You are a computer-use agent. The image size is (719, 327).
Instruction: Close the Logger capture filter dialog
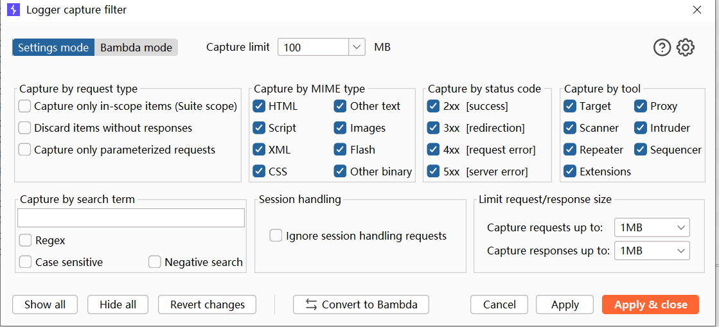697,10
